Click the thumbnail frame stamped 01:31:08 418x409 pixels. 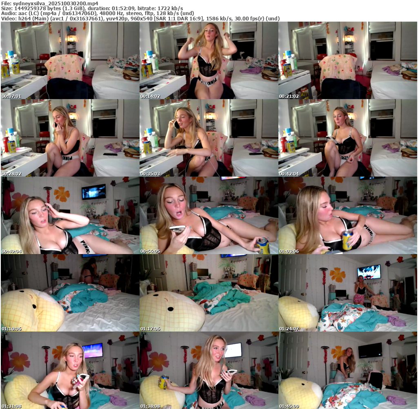70,370
